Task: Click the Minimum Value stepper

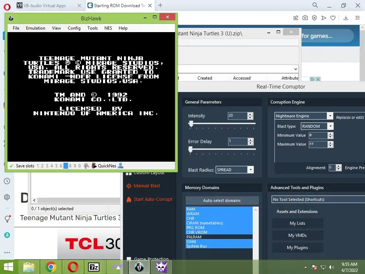Action: click(x=330, y=135)
